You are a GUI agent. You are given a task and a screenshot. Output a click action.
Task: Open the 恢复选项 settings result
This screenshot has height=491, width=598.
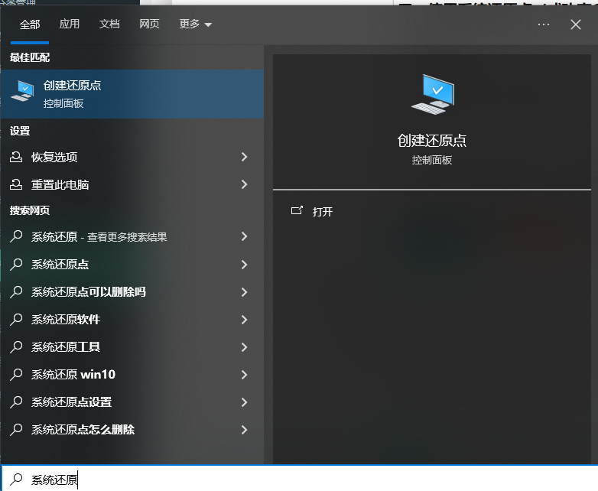click(x=132, y=157)
